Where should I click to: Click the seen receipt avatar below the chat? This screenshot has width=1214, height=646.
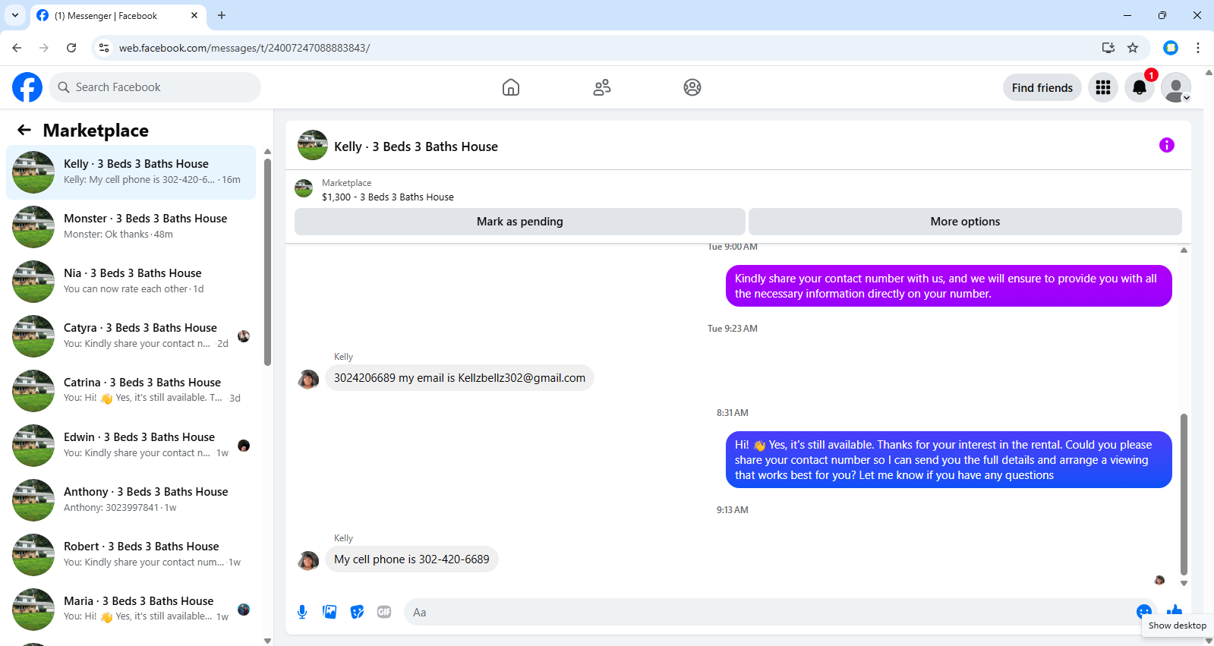1159,580
